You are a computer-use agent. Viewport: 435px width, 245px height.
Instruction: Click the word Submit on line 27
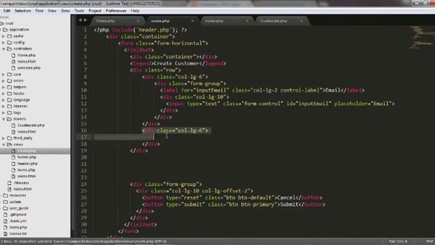tap(289, 204)
